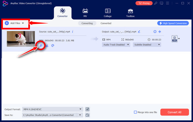Screen dimensions: 193x122
Task: Switch to the Converter tab
Action: pyautogui.click(x=62, y=13)
